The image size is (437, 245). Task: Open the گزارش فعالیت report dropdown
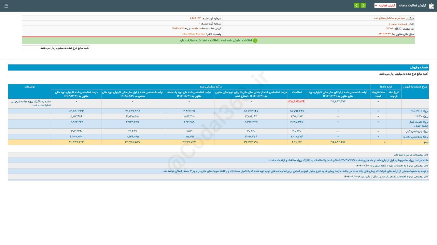coord(385,5)
